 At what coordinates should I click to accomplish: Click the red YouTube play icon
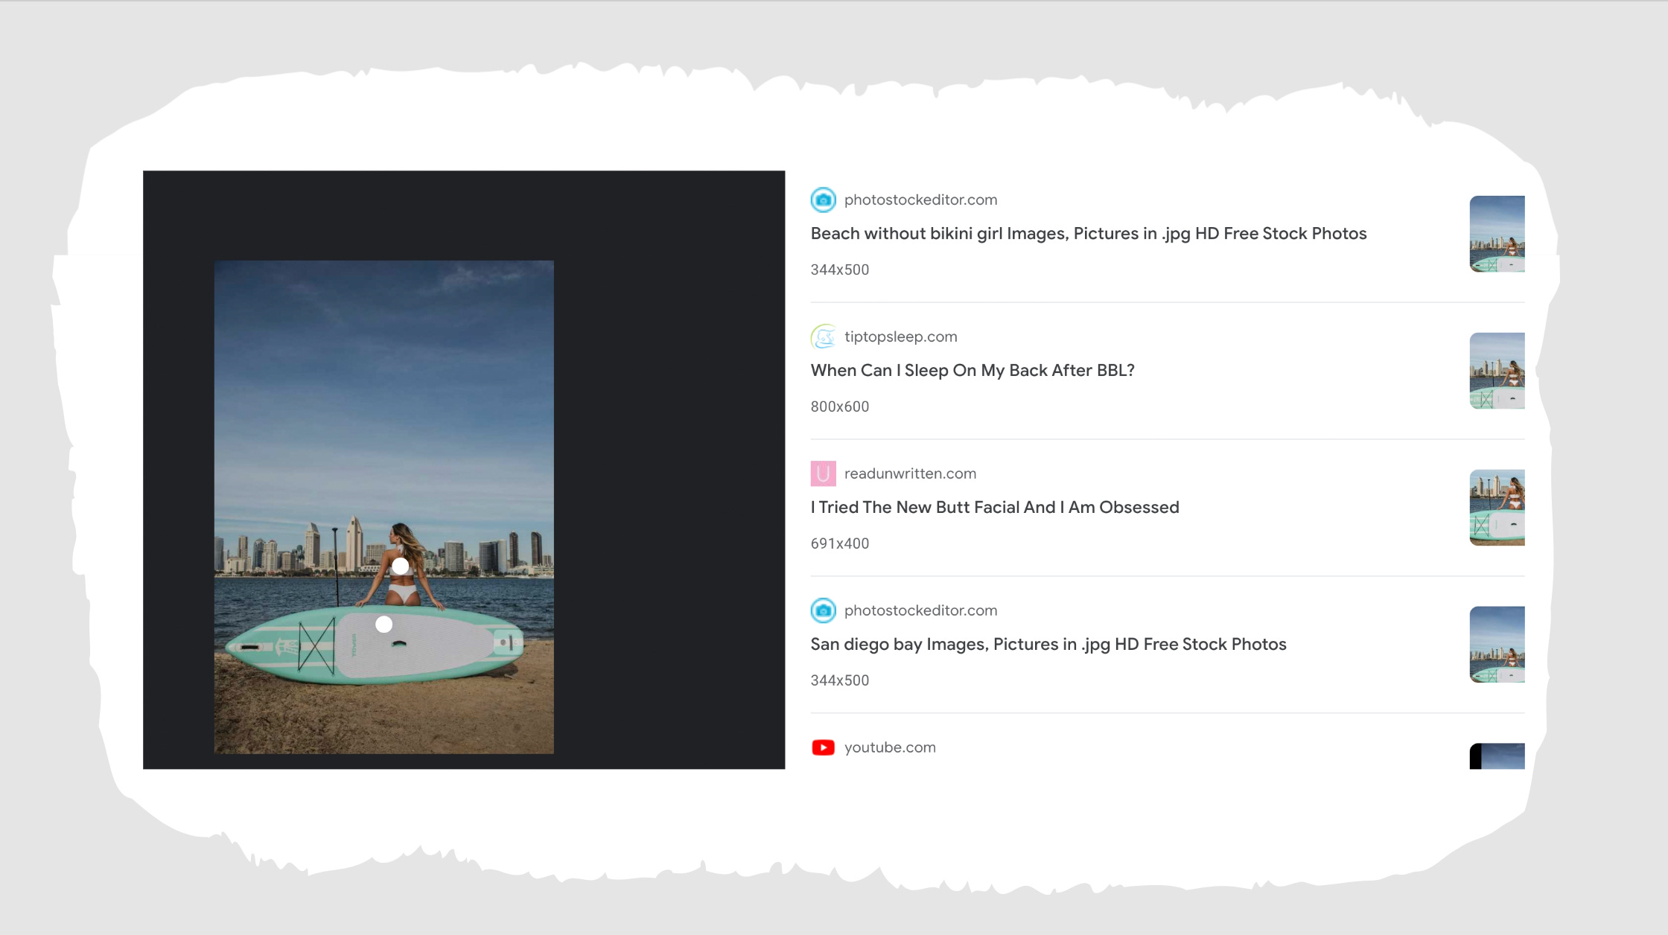click(823, 747)
